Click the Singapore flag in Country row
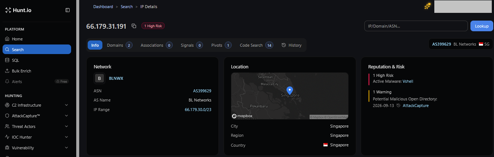Screen dimensions: 494x157 pos(326,145)
